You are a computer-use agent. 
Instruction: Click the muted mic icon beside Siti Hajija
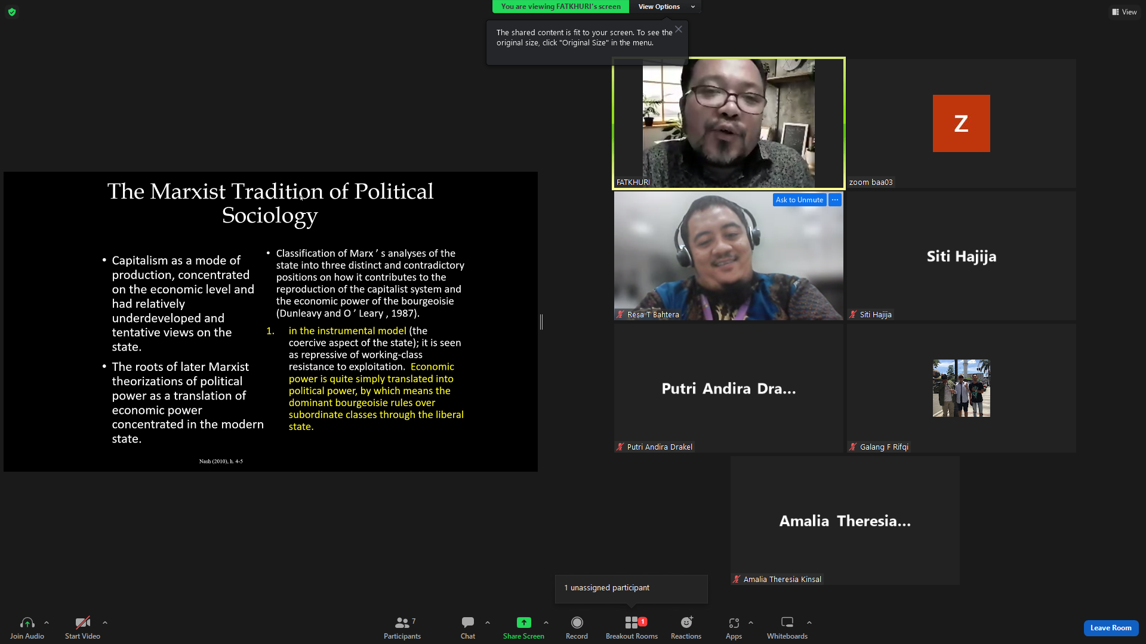coord(853,314)
